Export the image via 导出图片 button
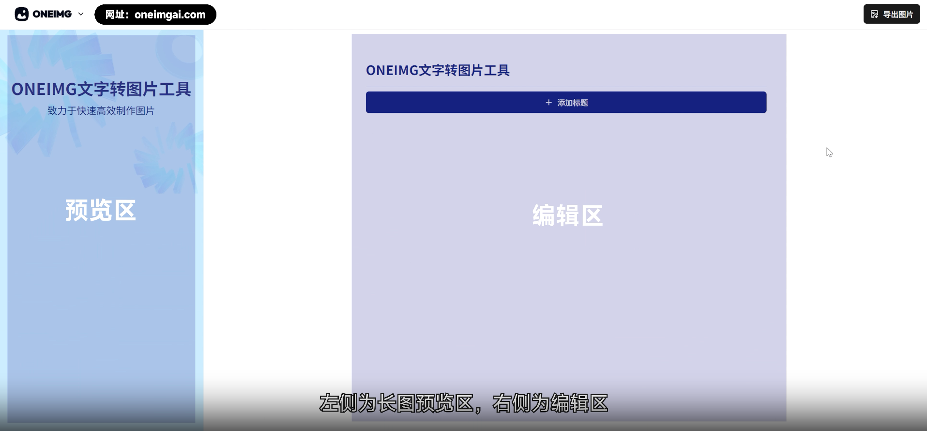This screenshot has width=927, height=431. point(892,14)
